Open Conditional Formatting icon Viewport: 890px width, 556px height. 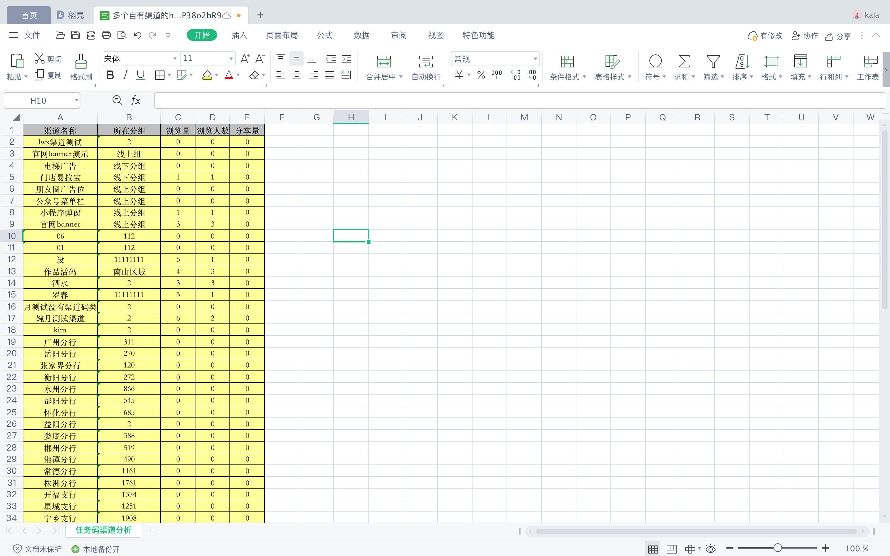(x=567, y=61)
